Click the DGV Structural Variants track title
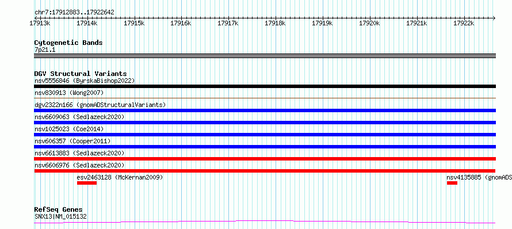Image resolution: width=512 pixels, height=229 pixels. pos(81,74)
